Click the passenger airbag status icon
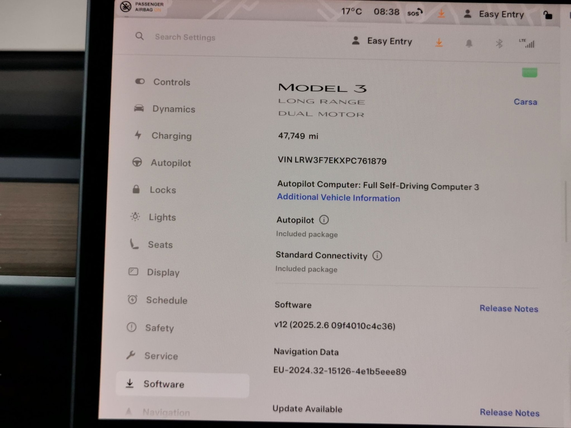The height and width of the screenshot is (428, 571). coord(126,6)
